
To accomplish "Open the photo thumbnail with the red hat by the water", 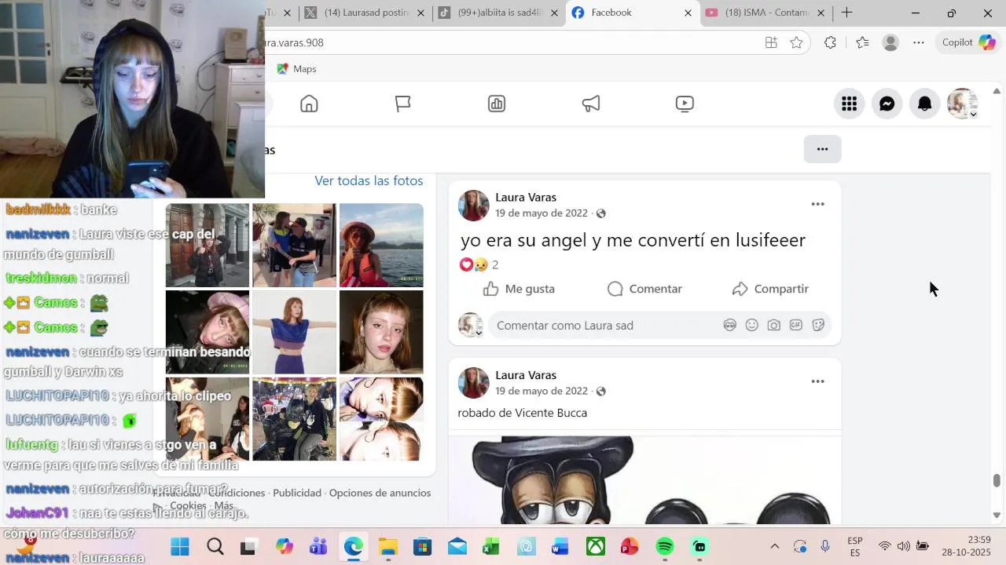I will (x=381, y=245).
